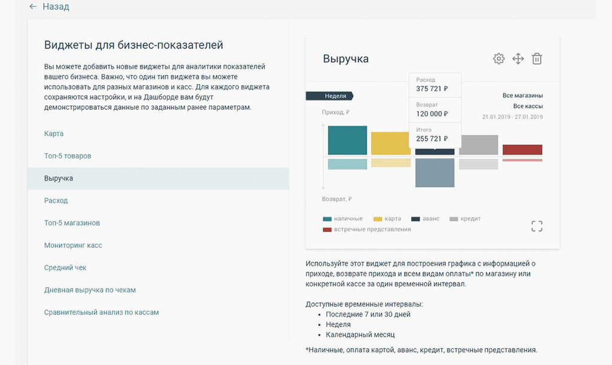Viewport: 612px width, 365px height.
Task: Expand widget with fullscreen icon
Action: tap(537, 226)
